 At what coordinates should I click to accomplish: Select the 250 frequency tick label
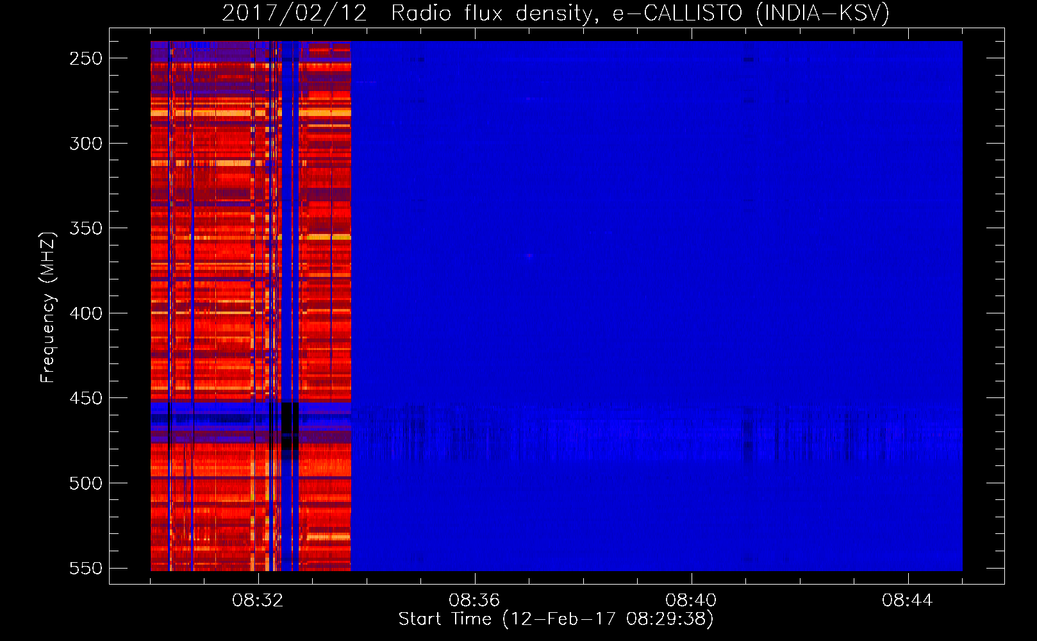click(x=86, y=58)
